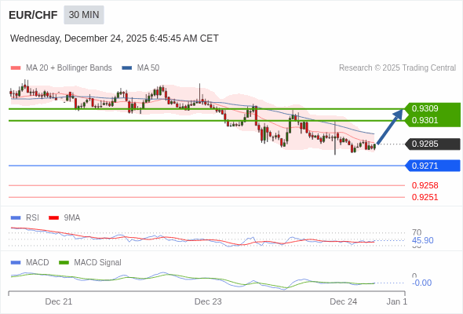
Task: Click the red 0.9251 support line
Action: [x=206, y=197]
